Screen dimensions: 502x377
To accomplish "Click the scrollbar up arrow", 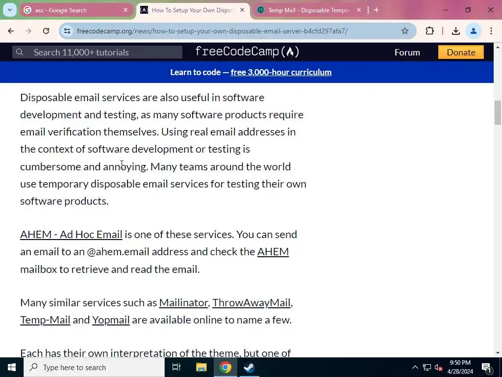I will (498, 47).
